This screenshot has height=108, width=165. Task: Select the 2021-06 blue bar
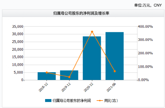pos(115,56)
